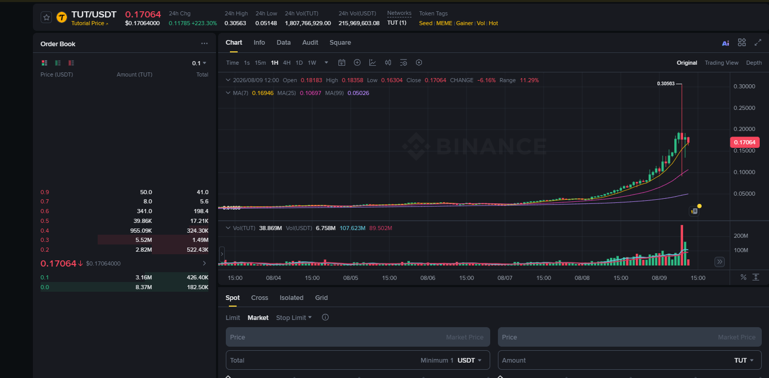The image size is (769, 378).
Task: Jump to latest candle with double arrow
Action: (x=720, y=262)
